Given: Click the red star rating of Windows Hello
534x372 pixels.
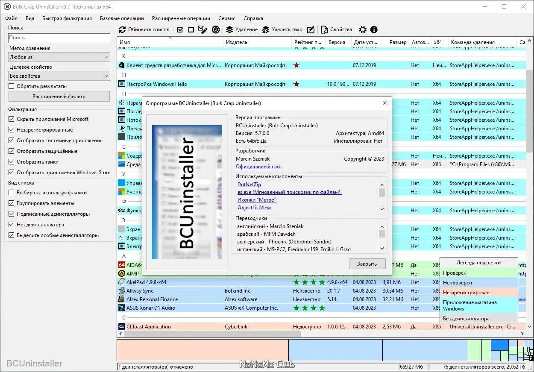Looking at the screenshot, I should click(296, 84).
